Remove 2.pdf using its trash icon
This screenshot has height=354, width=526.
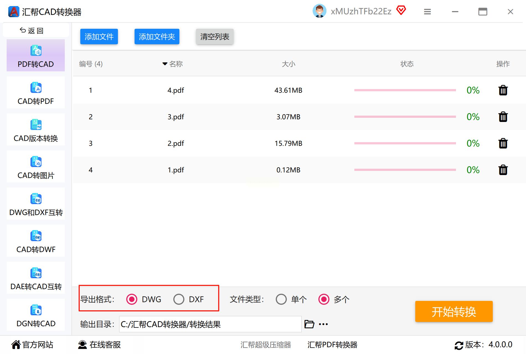coord(503,143)
